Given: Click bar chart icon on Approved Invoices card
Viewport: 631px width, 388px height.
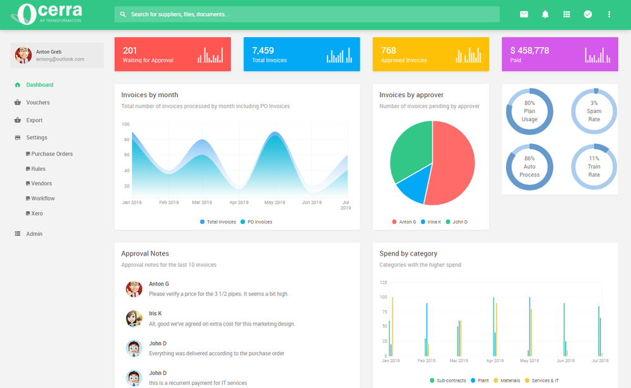Looking at the screenshot, I should [x=468, y=55].
